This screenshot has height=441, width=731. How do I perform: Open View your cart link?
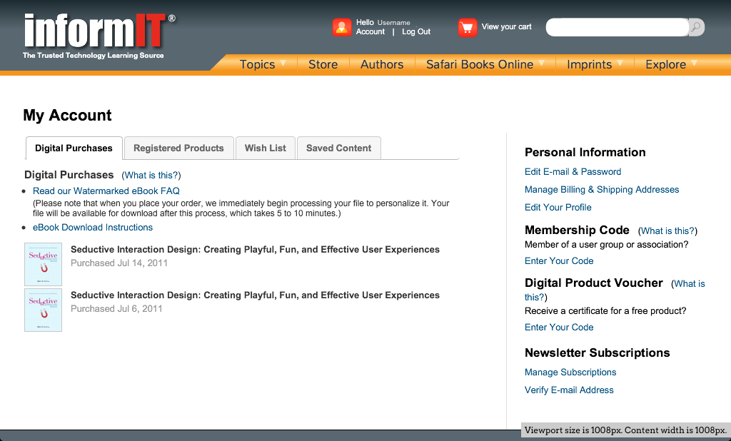(506, 26)
